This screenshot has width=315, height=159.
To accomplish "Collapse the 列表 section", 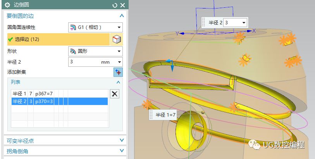I will (x=118, y=82).
